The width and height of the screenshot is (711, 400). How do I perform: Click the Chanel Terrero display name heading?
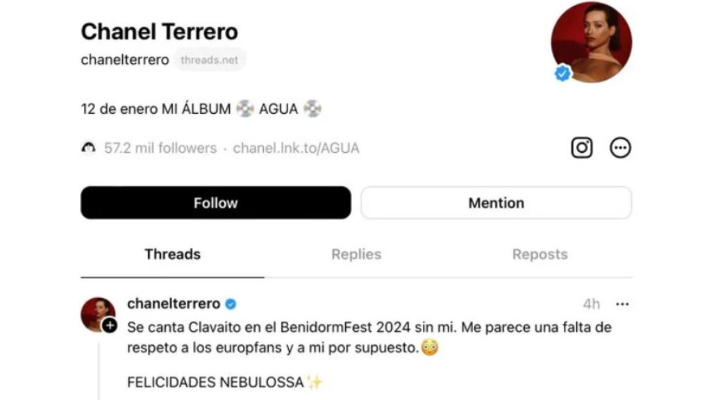click(159, 31)
